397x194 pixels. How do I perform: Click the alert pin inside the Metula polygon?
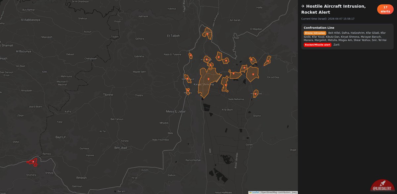pyautogui.click(x=207, y=34)
